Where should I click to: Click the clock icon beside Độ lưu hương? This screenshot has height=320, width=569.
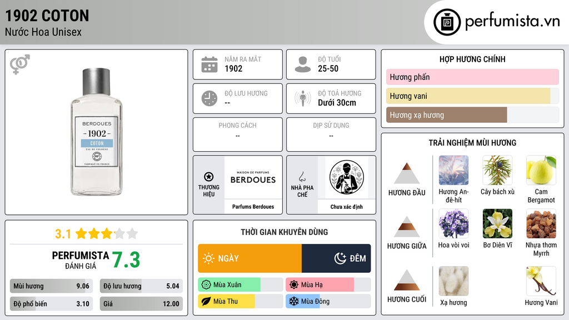point(209,98)
